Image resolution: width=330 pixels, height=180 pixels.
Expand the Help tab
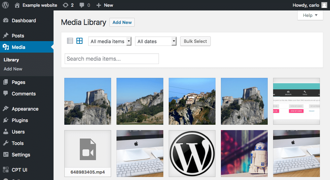310,15
